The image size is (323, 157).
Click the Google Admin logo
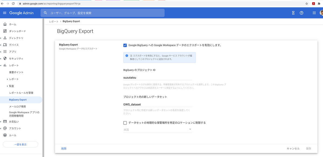tap(22, 13)
